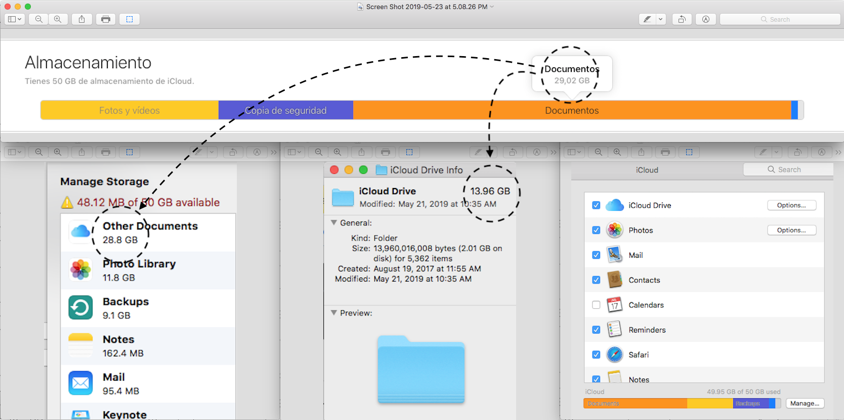Uncheck the iCloud Drive checkbox
Viewport: 844px width, 420px height.
pyautogui.click(x=596, y=205)
